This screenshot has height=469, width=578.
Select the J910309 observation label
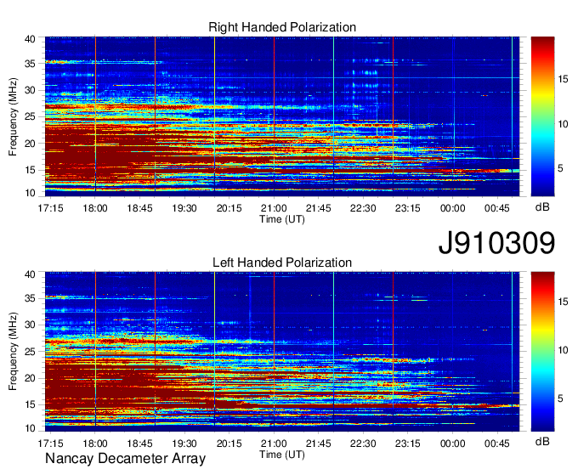coord(496,243)
